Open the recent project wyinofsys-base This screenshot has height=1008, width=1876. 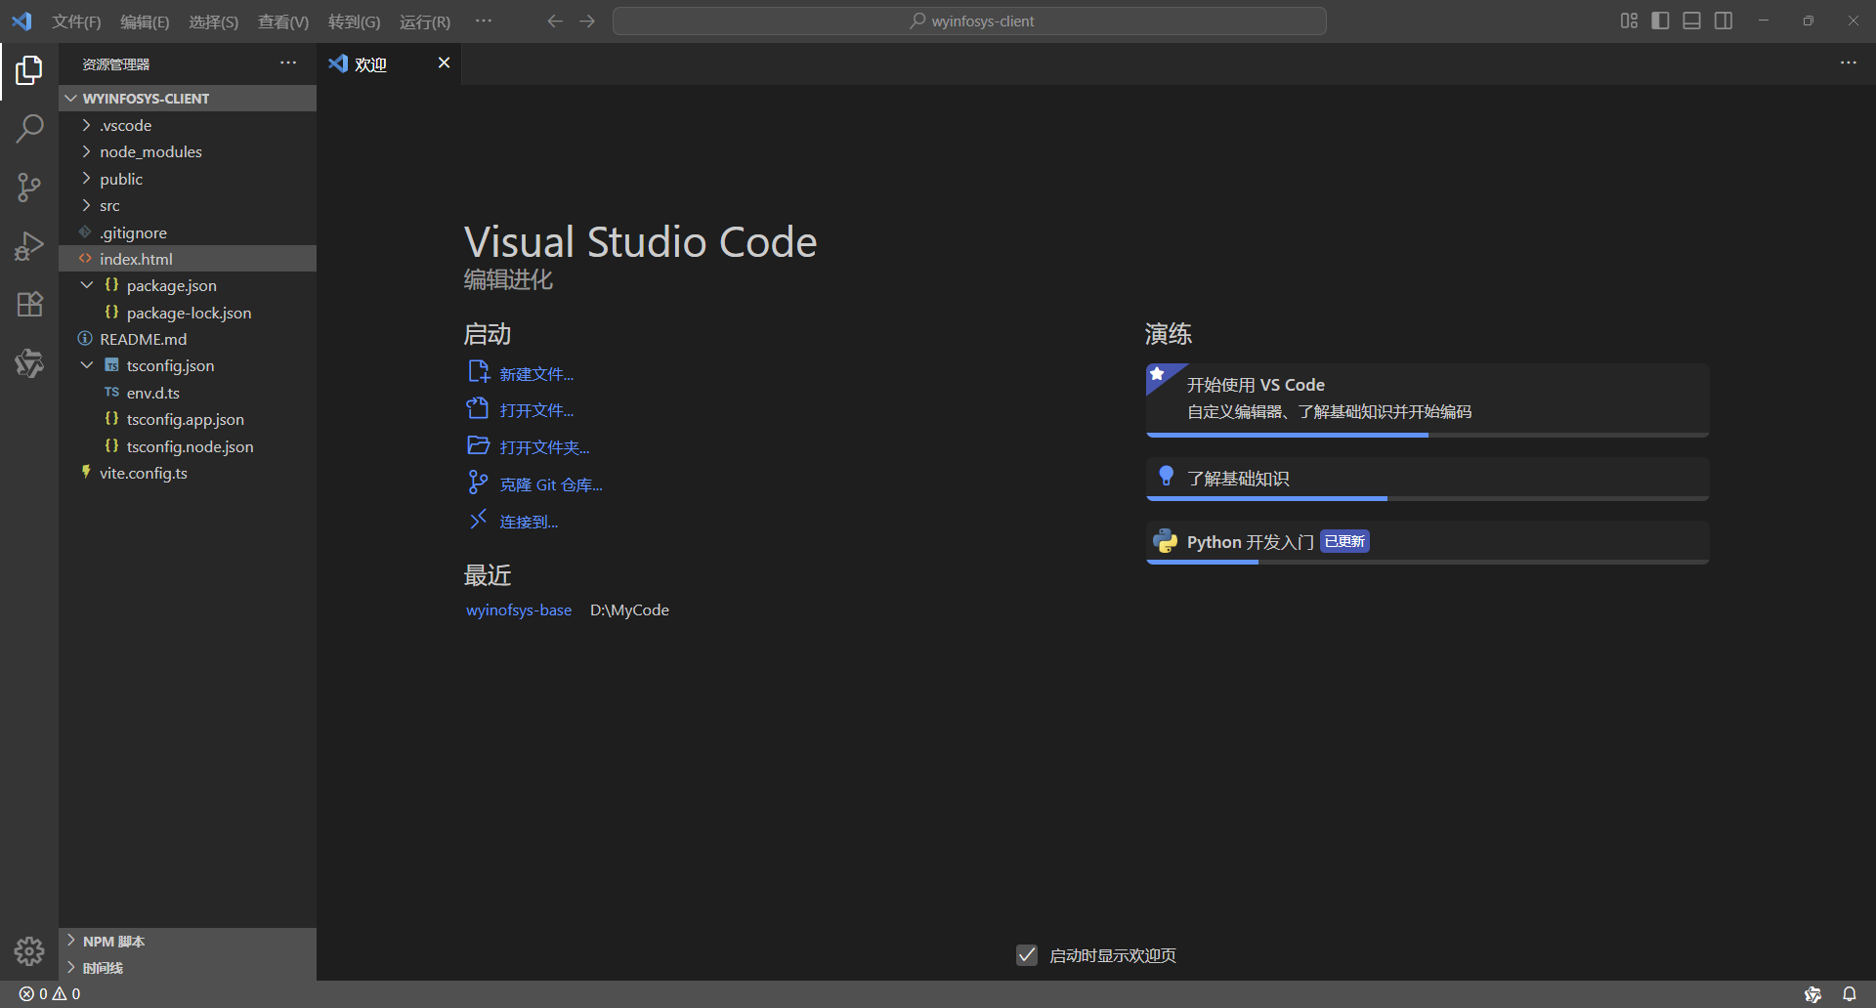tap(519, 609)
